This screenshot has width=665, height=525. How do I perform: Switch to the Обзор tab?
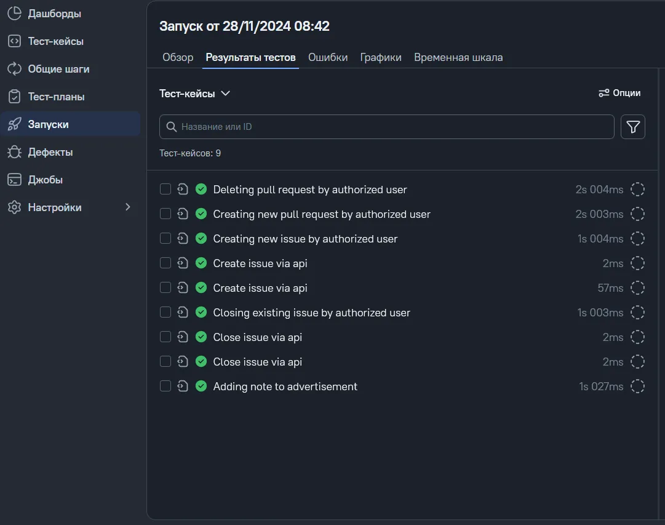[178, 57]
